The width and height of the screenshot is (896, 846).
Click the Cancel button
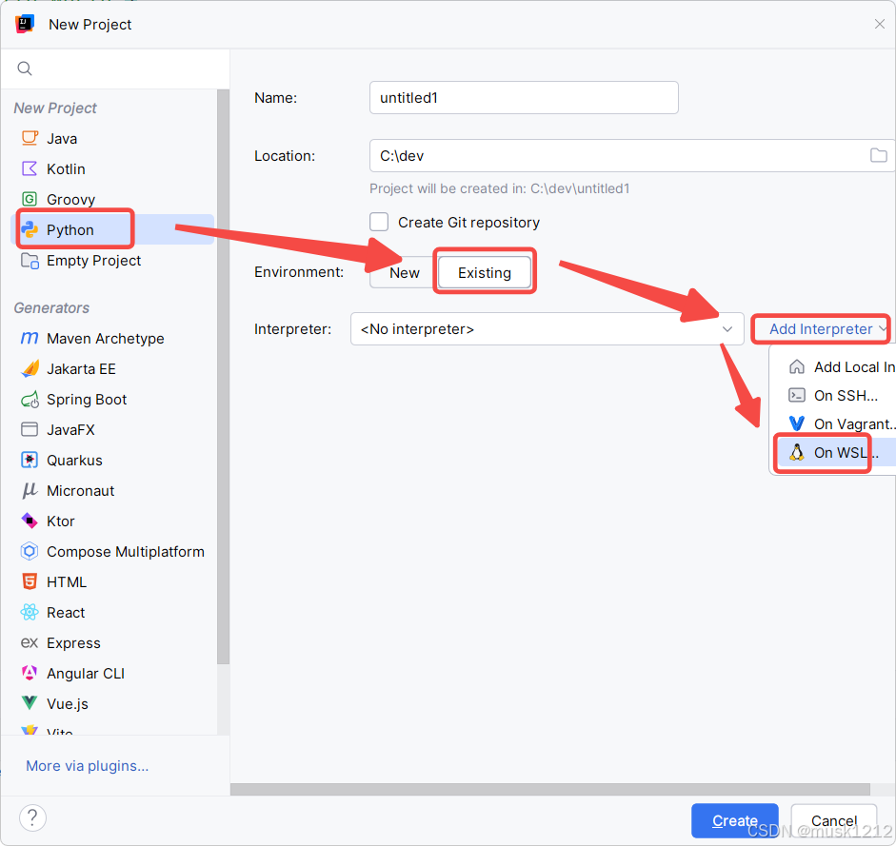click(x=834, y=820)
